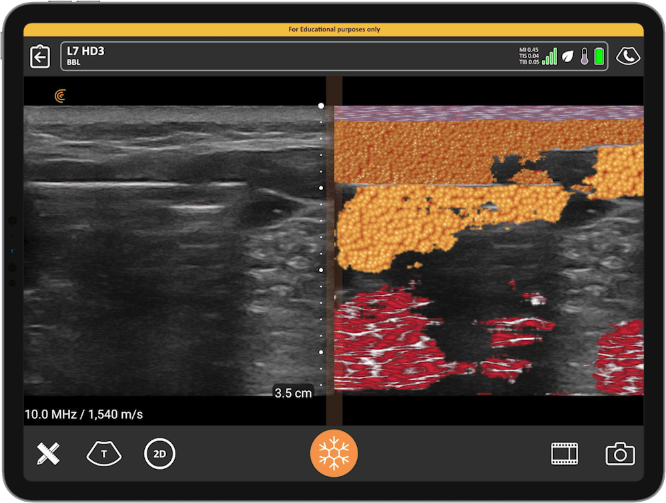Freeze the image with the snowflake button
The height and width of the screenshot is (503, 666).
tap(334, 454)
